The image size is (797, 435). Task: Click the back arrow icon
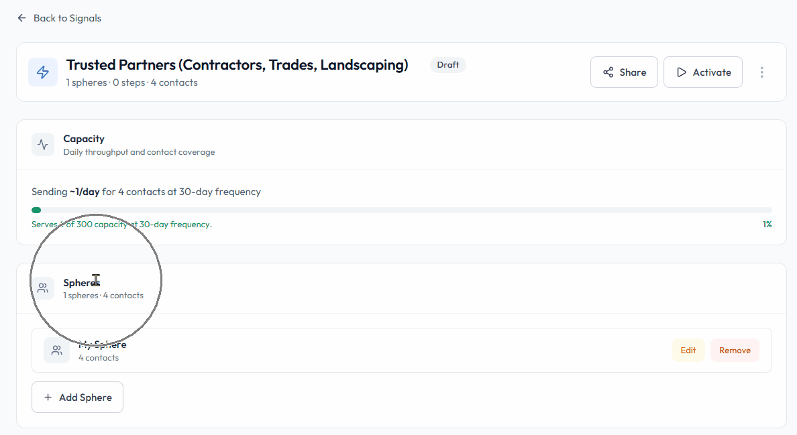pos(22,18)
